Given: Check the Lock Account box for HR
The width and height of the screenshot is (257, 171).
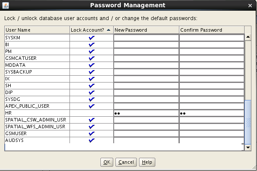Looking at the screenshot, I should (x=92, y=113).
